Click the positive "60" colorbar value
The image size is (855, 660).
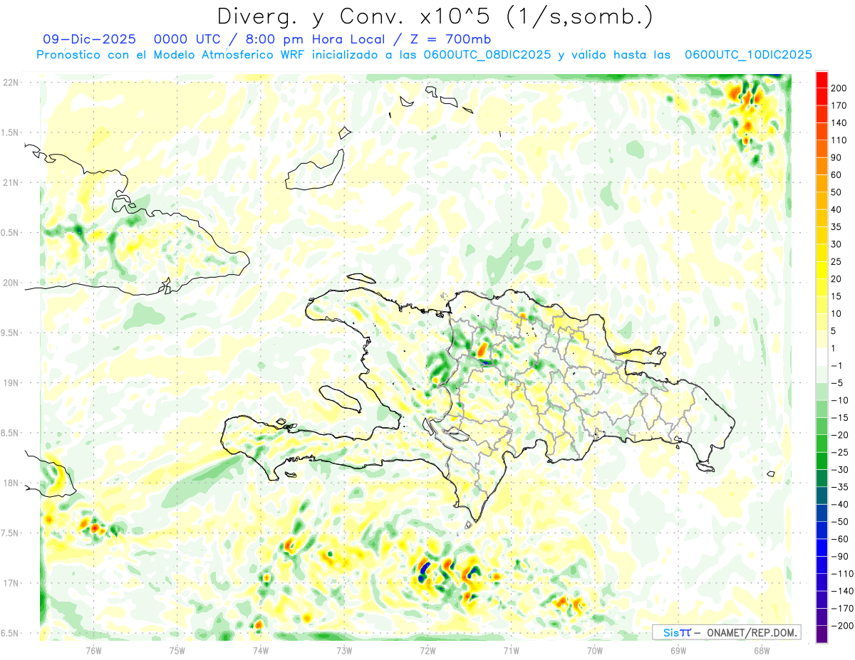click(x=837, y=175)
